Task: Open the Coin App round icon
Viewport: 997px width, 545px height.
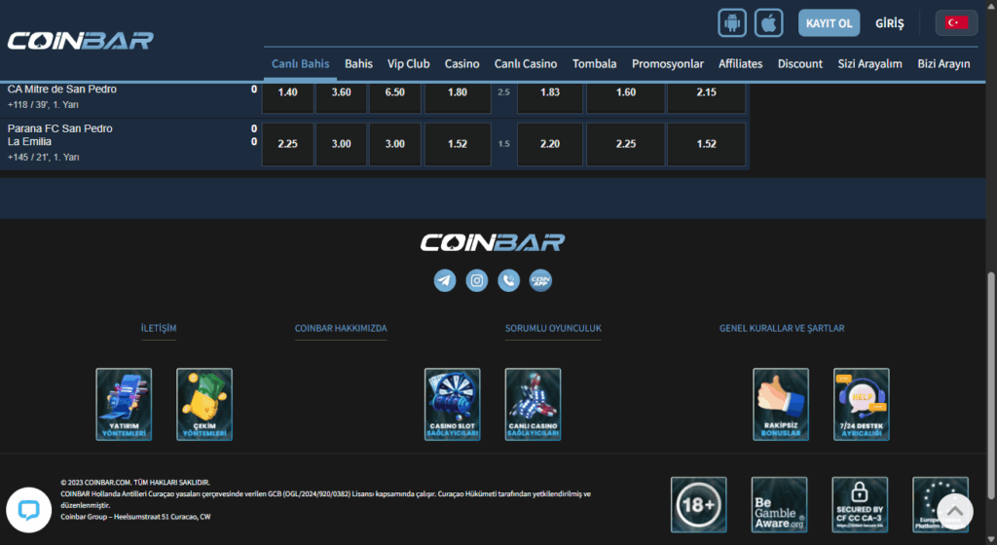Action: coord(540,280)
